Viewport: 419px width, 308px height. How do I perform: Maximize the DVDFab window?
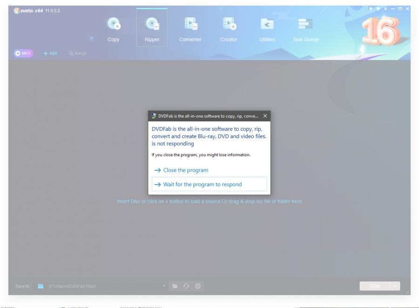(400, 9)
